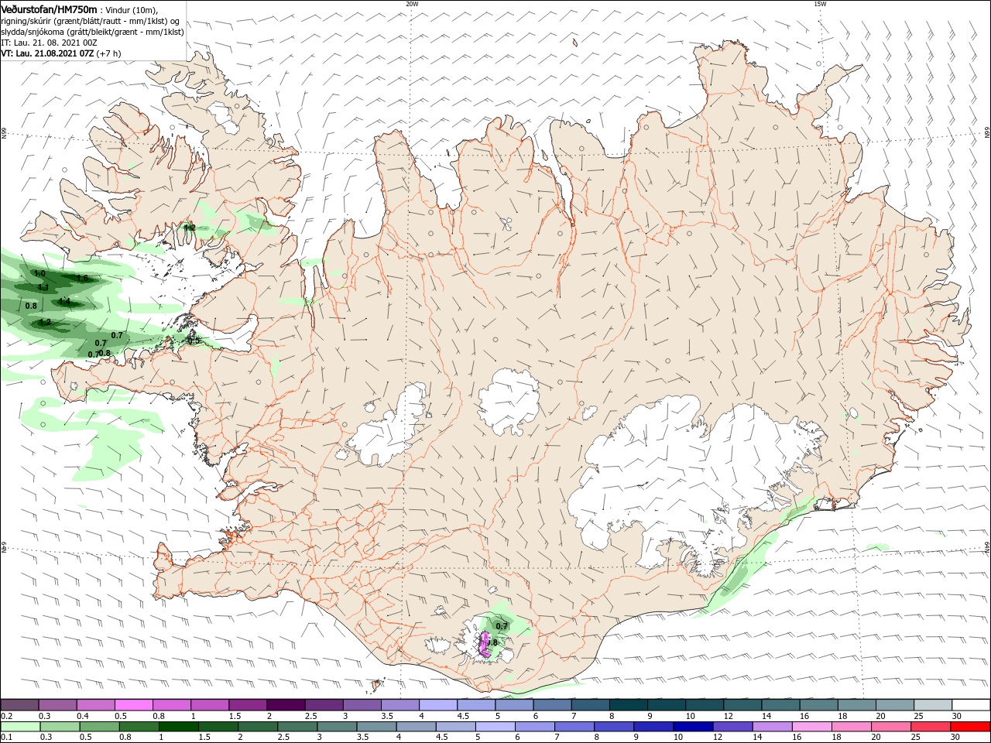This screenshot has height=743, width=991.
Task: Click the palest mint 0.1 rain legend swatch
Action: (x=19, y=727)
